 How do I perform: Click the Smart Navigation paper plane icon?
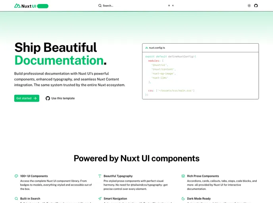pos(100,199)
